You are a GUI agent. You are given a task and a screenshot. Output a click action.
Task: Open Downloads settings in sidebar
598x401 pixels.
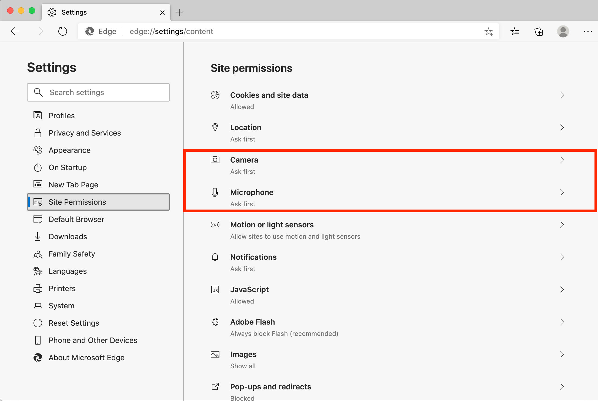click(x=68, y=237)
